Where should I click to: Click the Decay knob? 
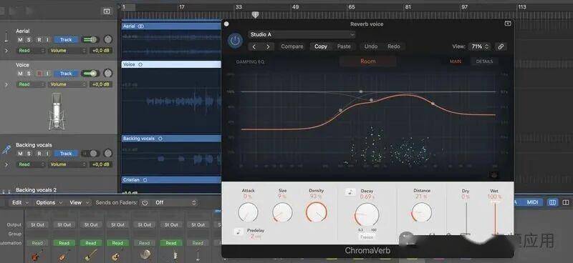[367, 215]
